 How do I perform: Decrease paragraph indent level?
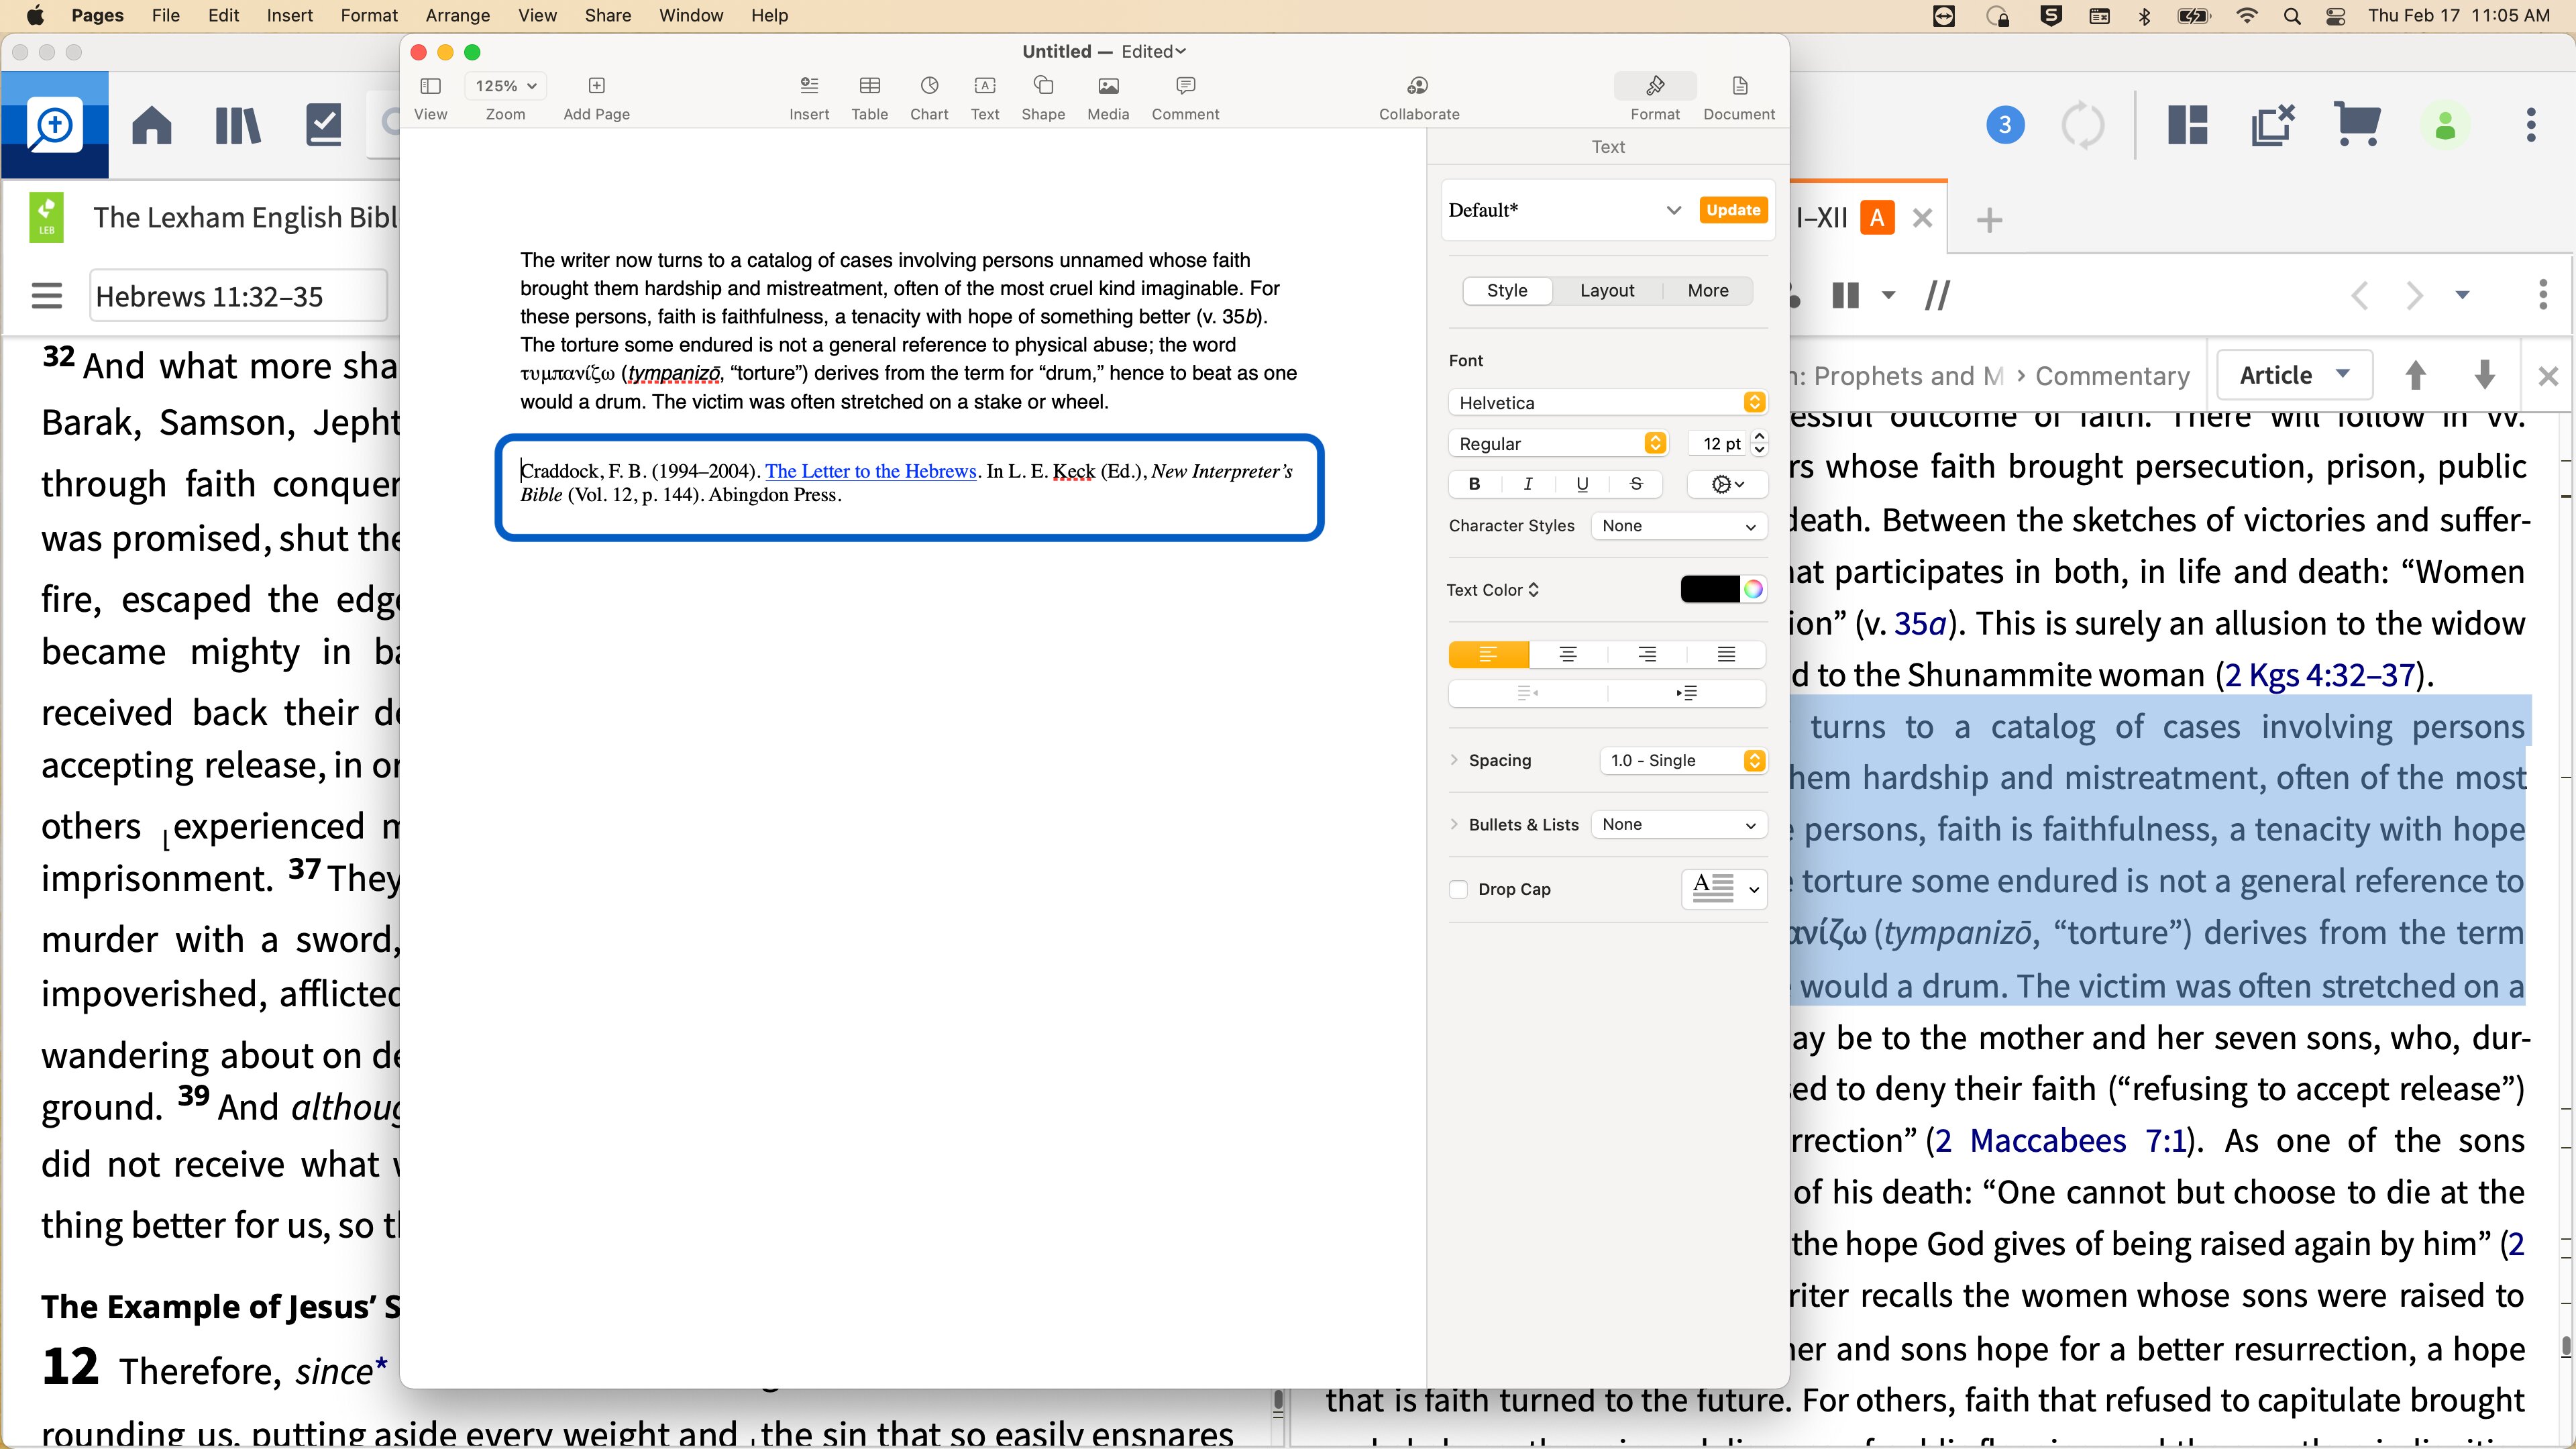click(x=1527, y=693)
